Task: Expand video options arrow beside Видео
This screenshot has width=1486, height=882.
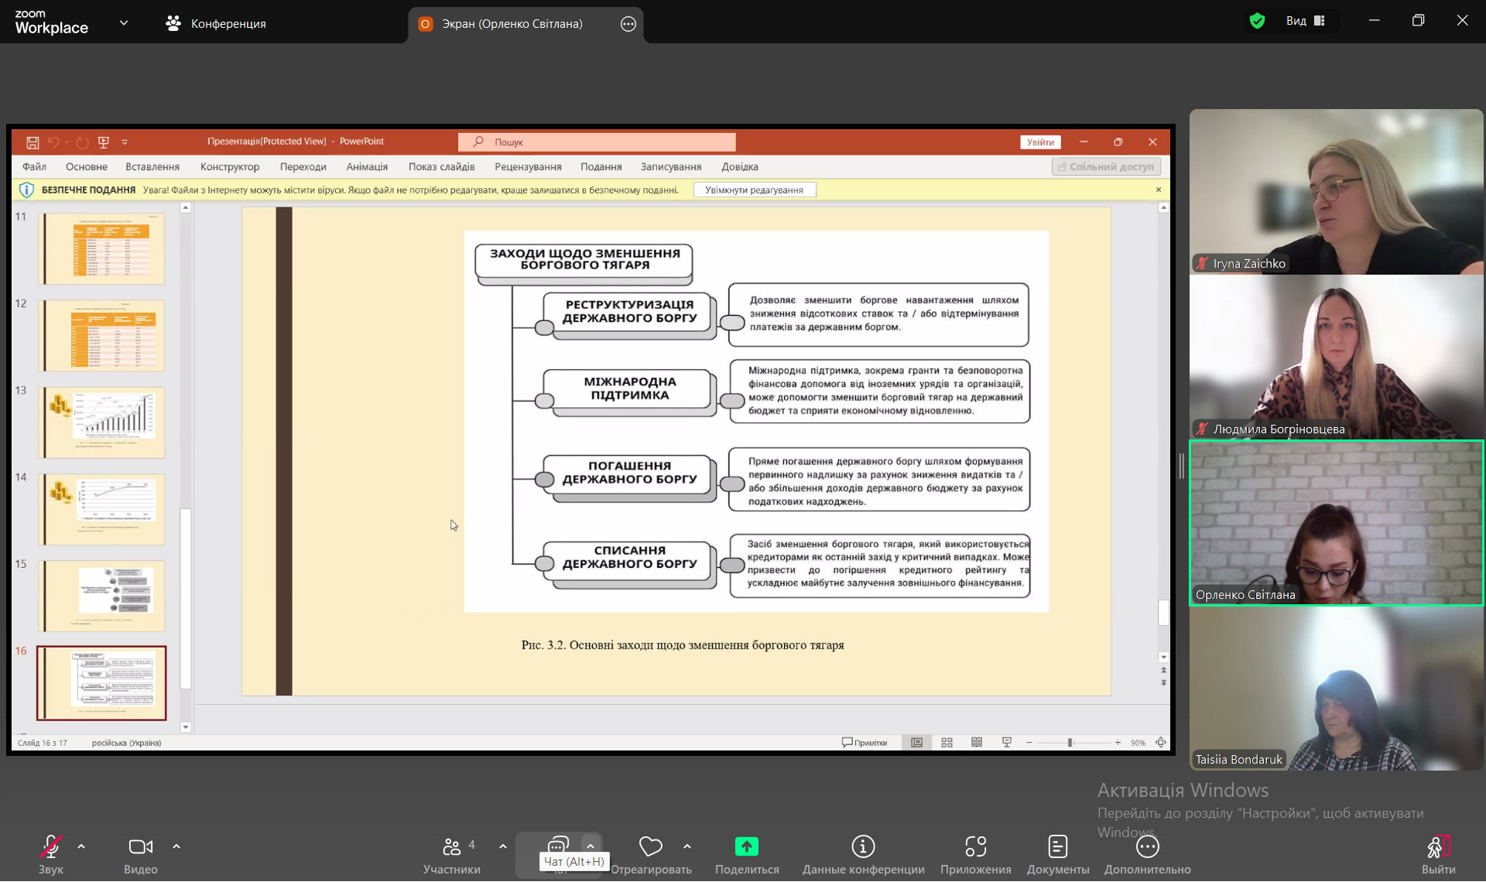Action: point(176,847)
